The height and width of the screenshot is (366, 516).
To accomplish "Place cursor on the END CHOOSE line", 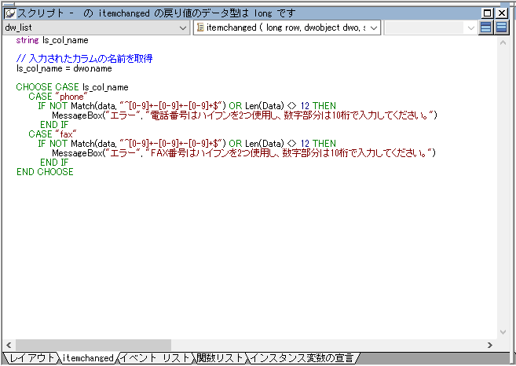I will coord(45,172).
